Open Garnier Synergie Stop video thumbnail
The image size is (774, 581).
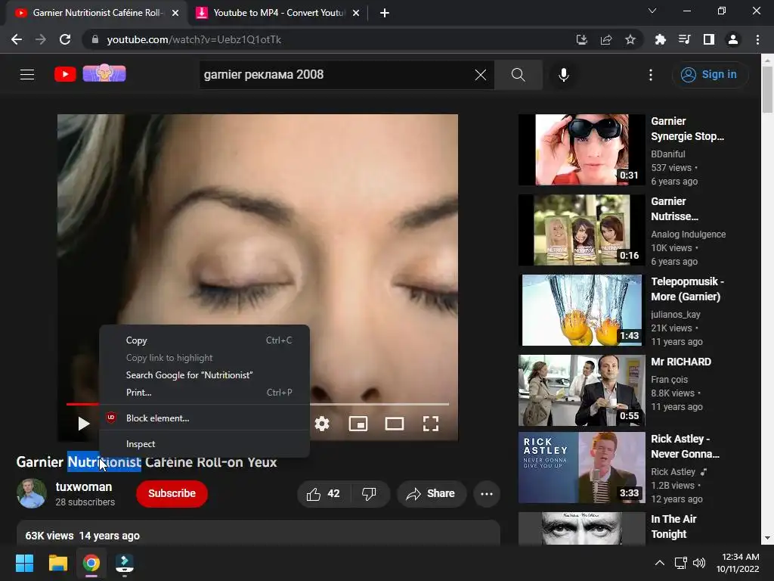(581, 150)
